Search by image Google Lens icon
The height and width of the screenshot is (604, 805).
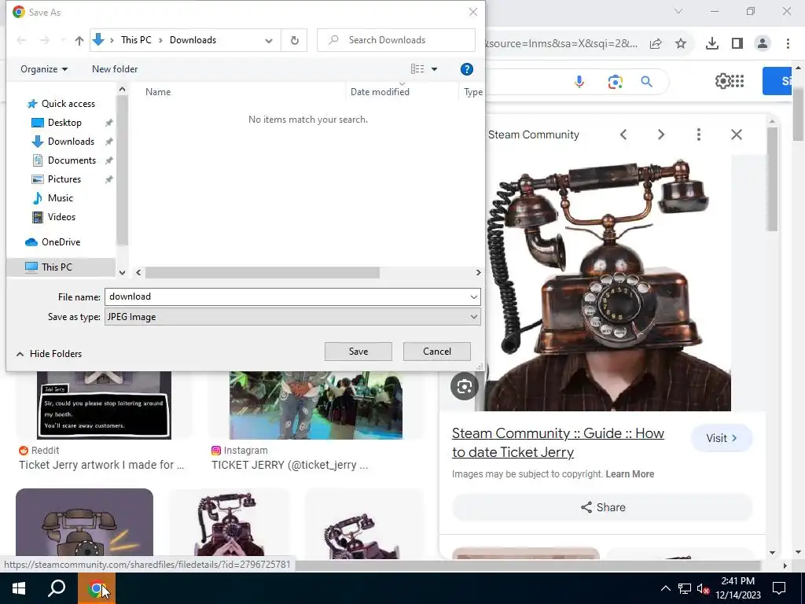click(x=615, y=81)
